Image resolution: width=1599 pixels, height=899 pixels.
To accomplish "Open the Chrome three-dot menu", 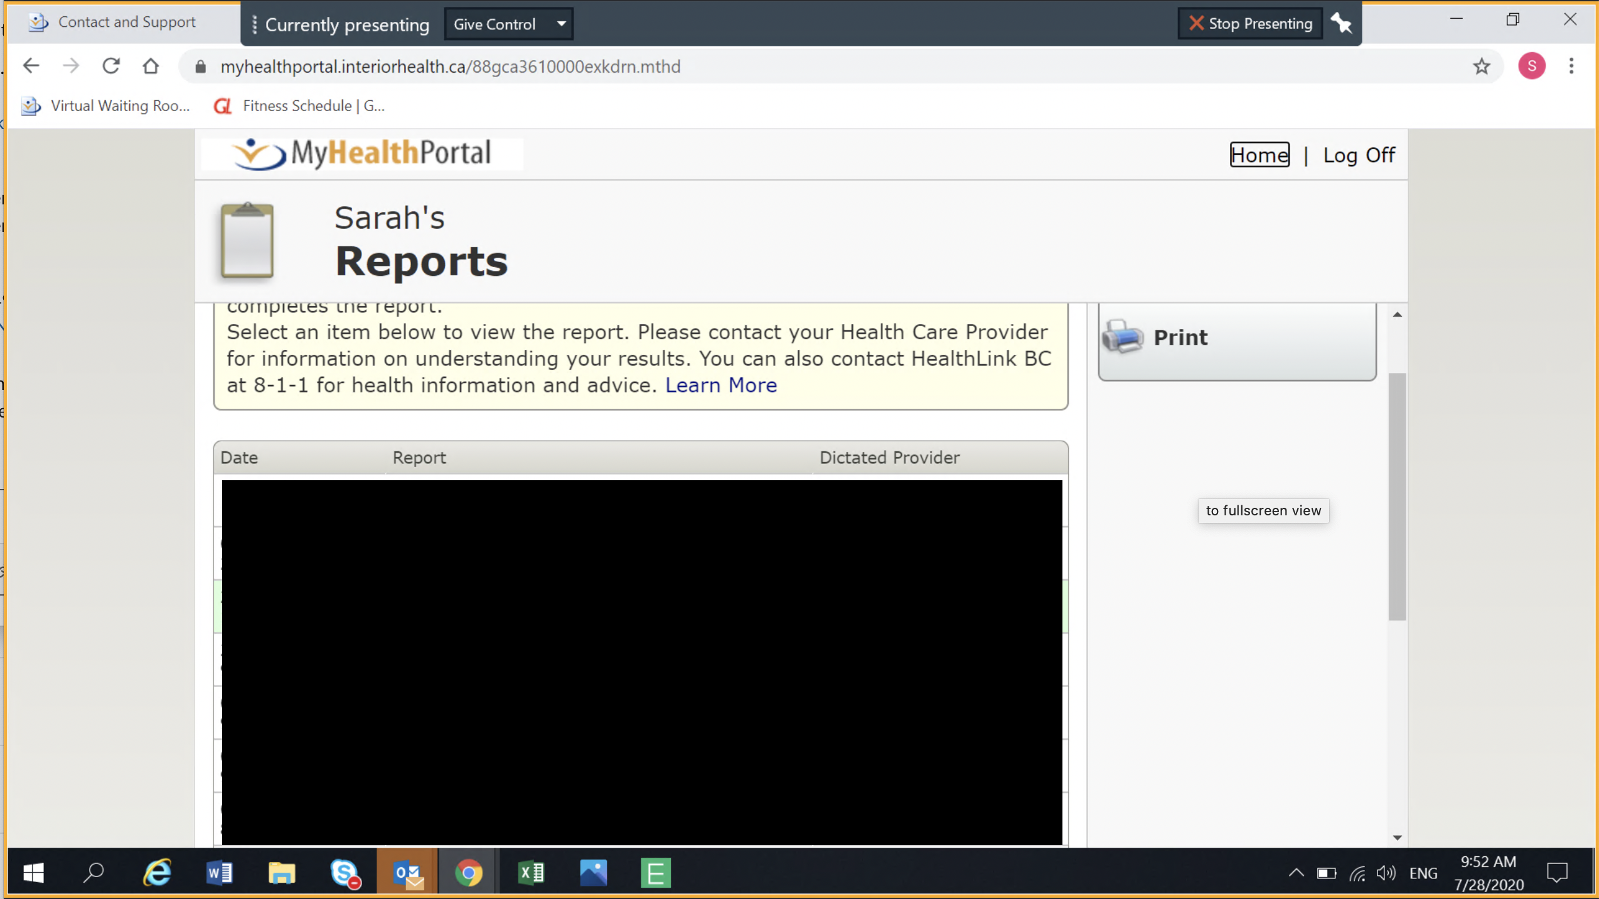I will pyautogui.click(x=1571, y=66).
